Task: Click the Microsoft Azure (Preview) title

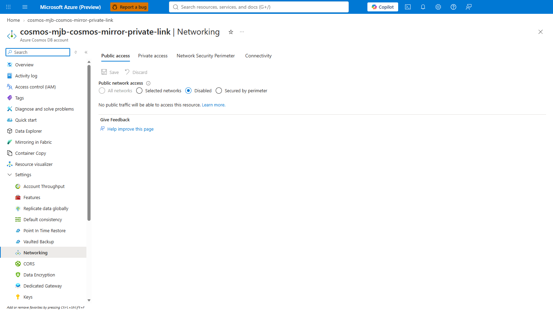Action: [x=71, y=7]
